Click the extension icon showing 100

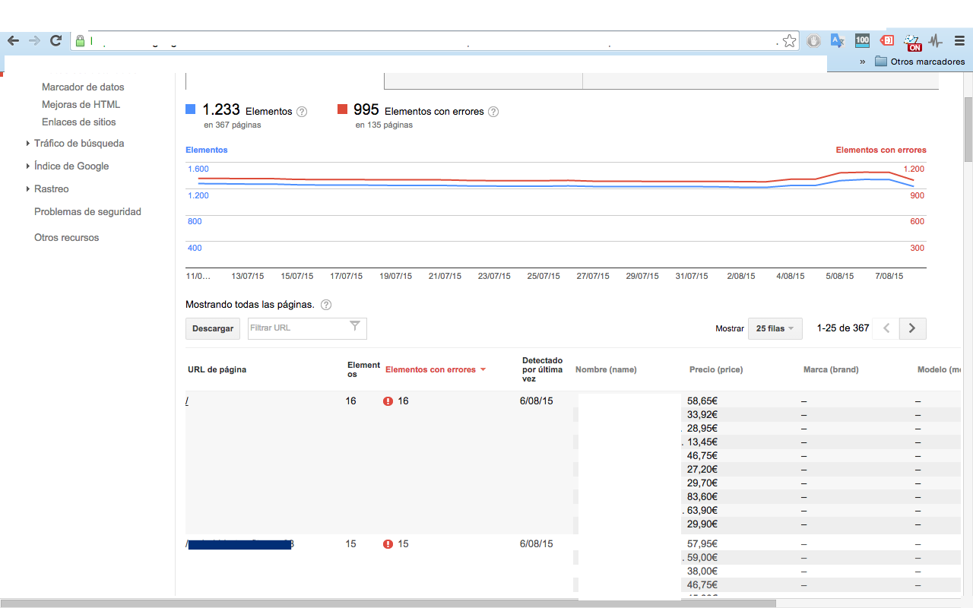(x=862, y=40)
